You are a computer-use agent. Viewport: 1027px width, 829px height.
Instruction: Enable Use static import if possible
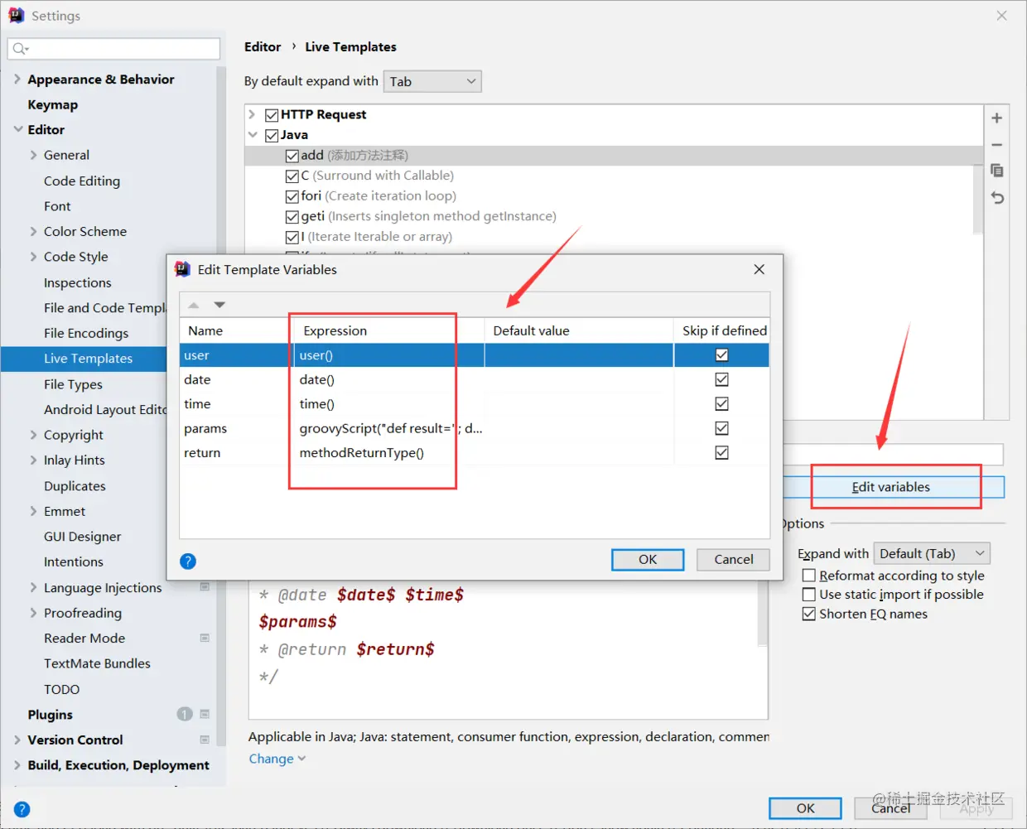[809, 595]
